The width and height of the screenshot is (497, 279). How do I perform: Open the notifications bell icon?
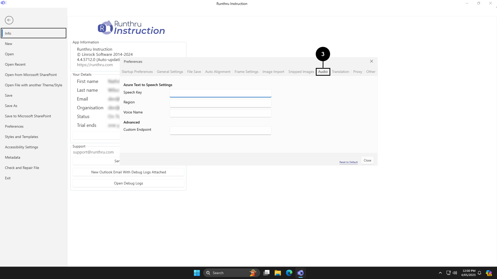point(479,273)
